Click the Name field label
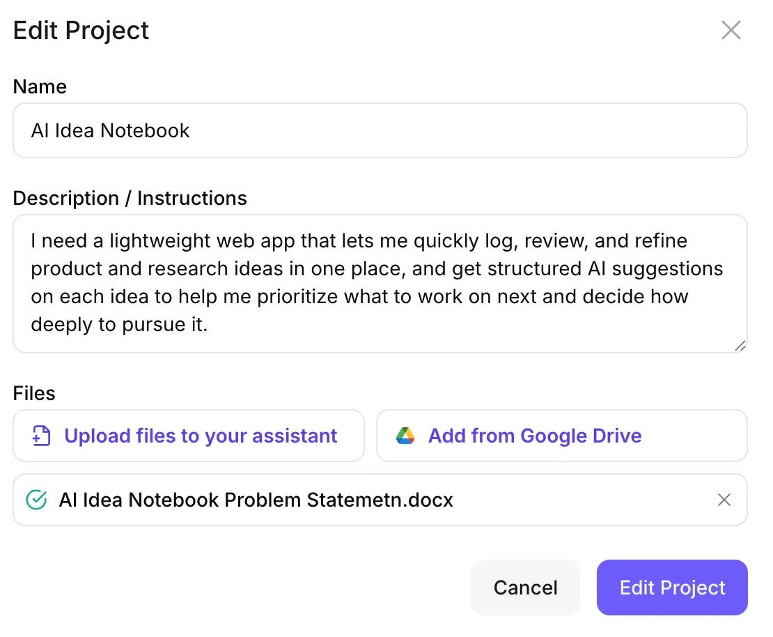 coord(40,86)
